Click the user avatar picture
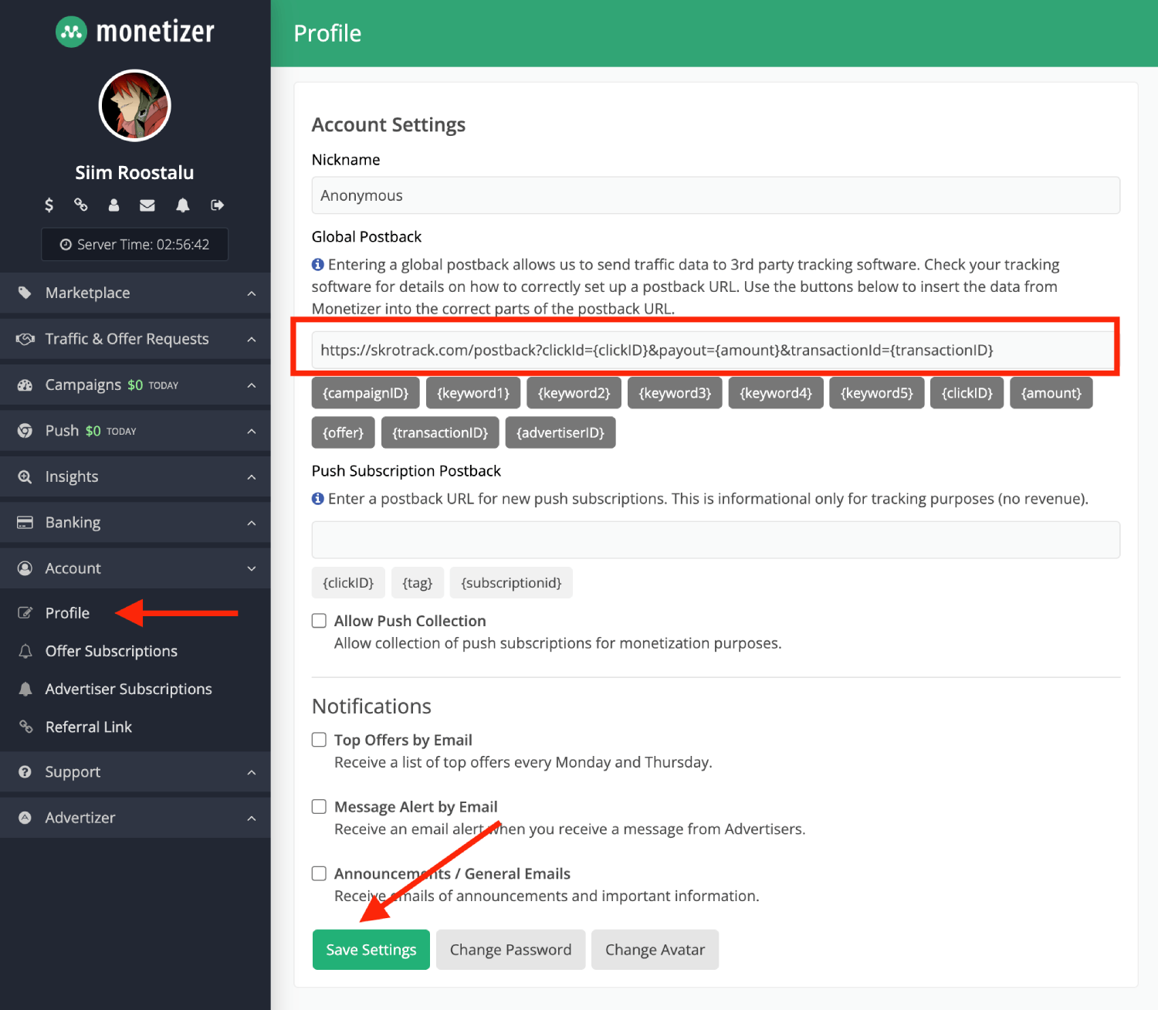This screenshot has height=1010, width=1158. [135, 106]
